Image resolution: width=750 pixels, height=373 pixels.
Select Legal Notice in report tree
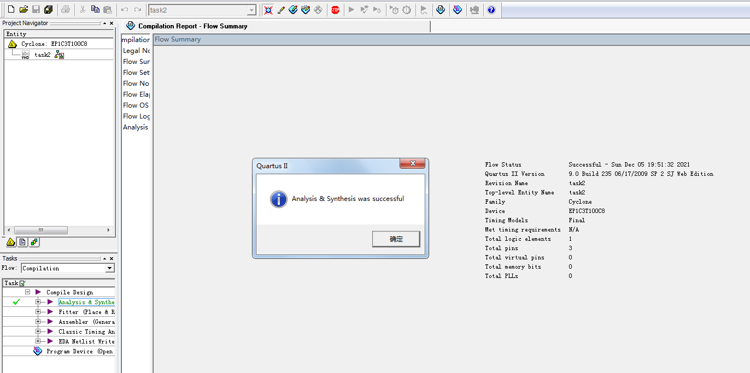pyautogui.click(x=136, y=51)
